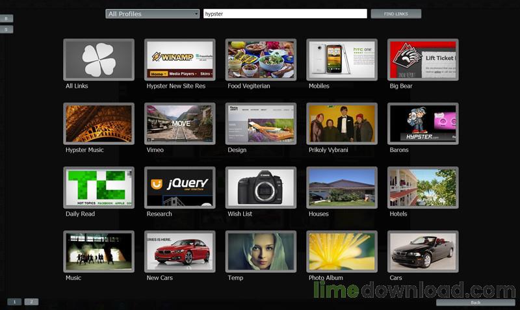
Task: Select the New Cars thumbnail
Action: coord(179,252)
